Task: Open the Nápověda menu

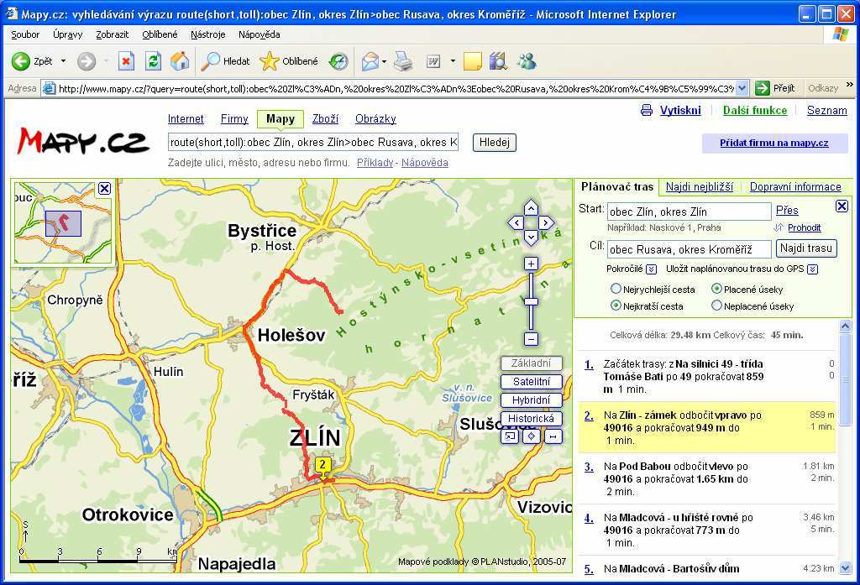Action: click(259, 34)
